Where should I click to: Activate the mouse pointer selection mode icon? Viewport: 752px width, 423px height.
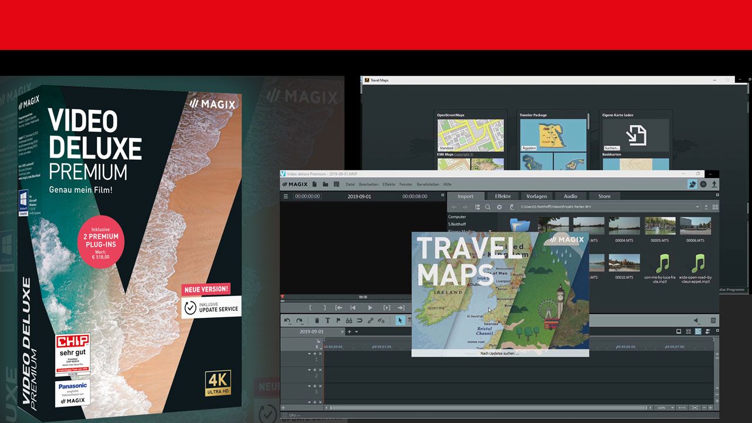coord(401,320)
